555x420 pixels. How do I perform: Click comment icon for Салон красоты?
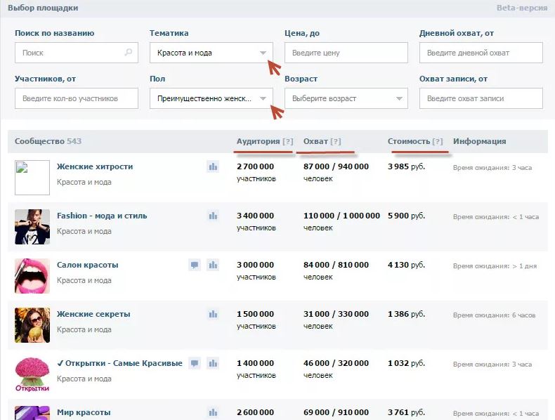(195, 265)
